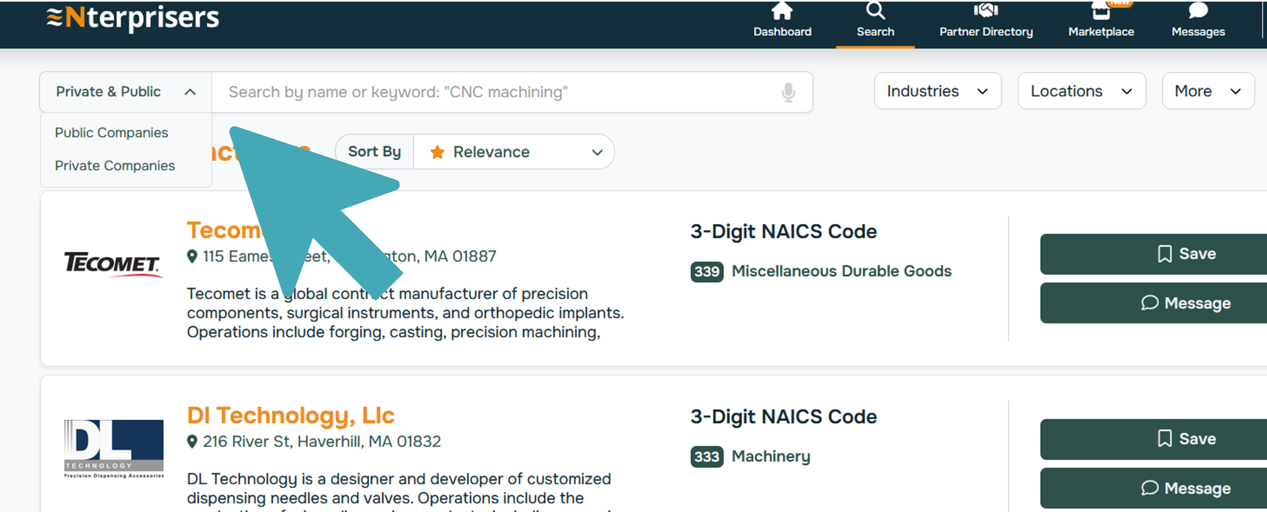Viewport: 1267px width, 512px height.
Task: Click the Tecomet address location pin
Action: click(192, 256)
